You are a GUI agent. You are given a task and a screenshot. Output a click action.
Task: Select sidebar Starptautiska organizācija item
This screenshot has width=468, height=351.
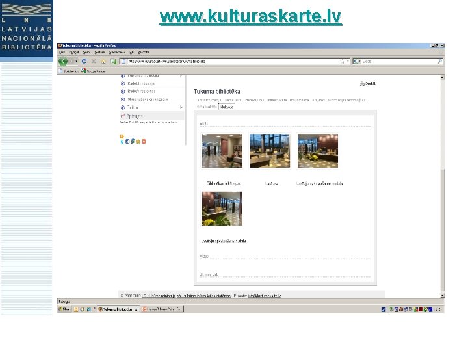(148, 99)
